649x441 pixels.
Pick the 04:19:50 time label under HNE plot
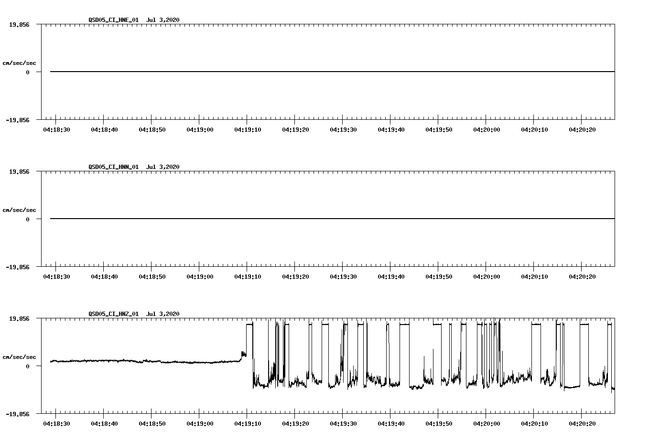(439, 130)
